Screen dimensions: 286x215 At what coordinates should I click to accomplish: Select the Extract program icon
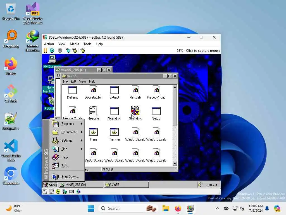pyautogui.click(x=114, y=92)
